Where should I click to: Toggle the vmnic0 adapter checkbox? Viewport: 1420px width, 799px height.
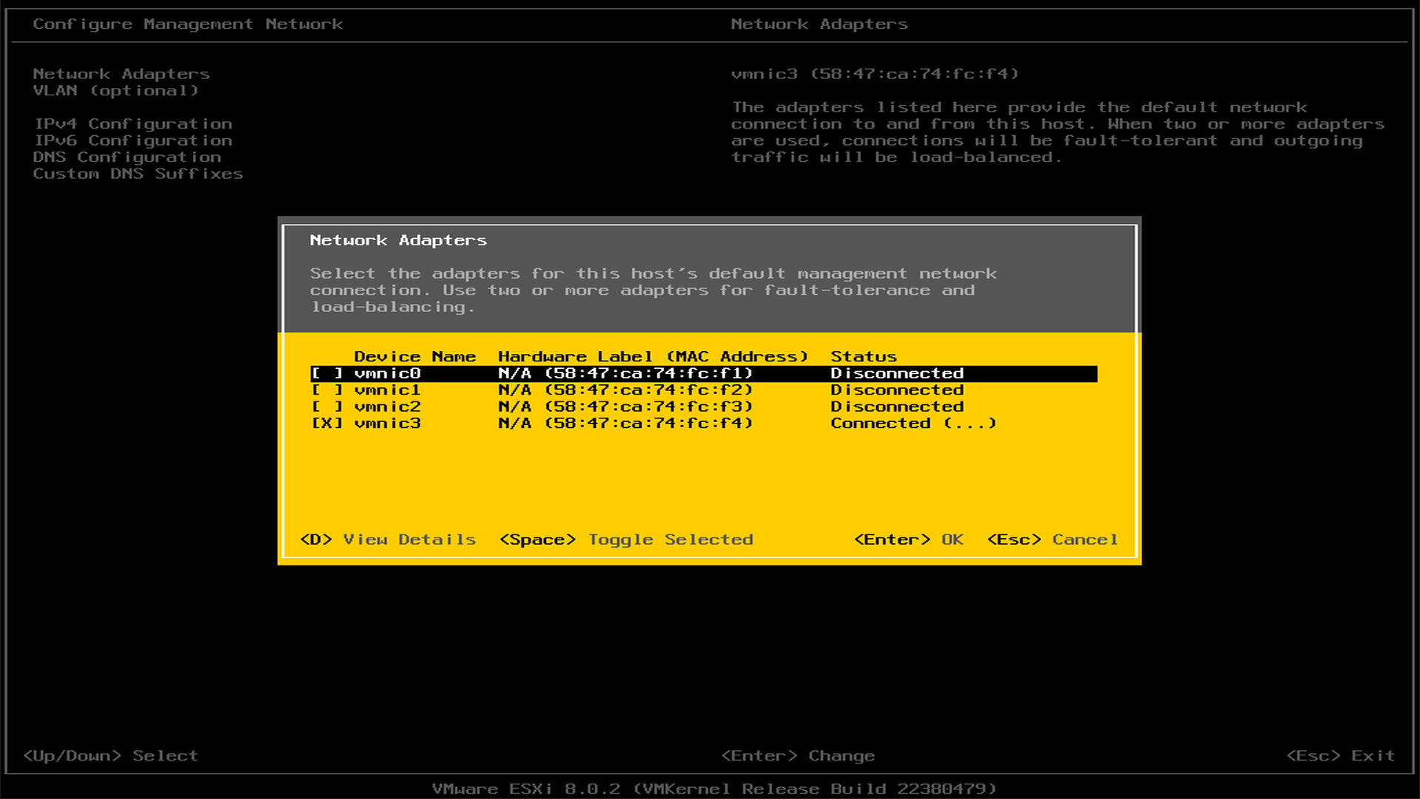tap(327, 373)
